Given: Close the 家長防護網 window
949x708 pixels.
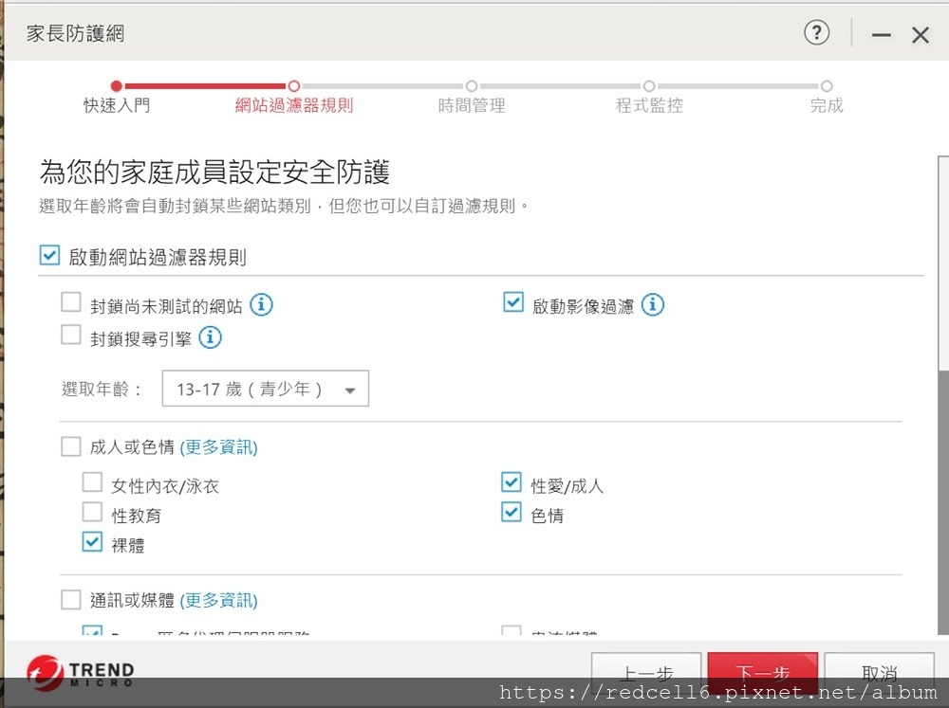Looking at the screenshot, I should (x=921, y=35).
